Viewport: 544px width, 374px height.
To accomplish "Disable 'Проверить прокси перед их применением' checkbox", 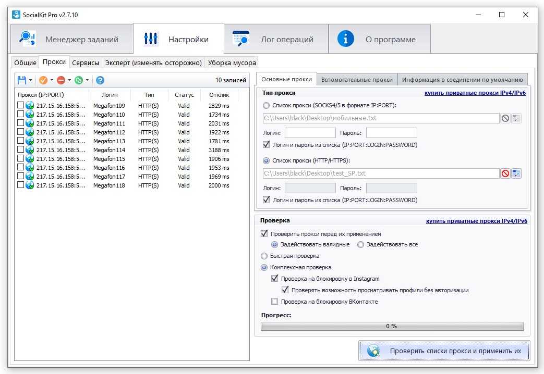I will pos(264,234).
